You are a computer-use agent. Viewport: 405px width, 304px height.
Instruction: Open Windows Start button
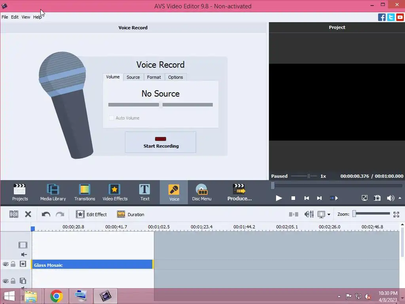9,296
